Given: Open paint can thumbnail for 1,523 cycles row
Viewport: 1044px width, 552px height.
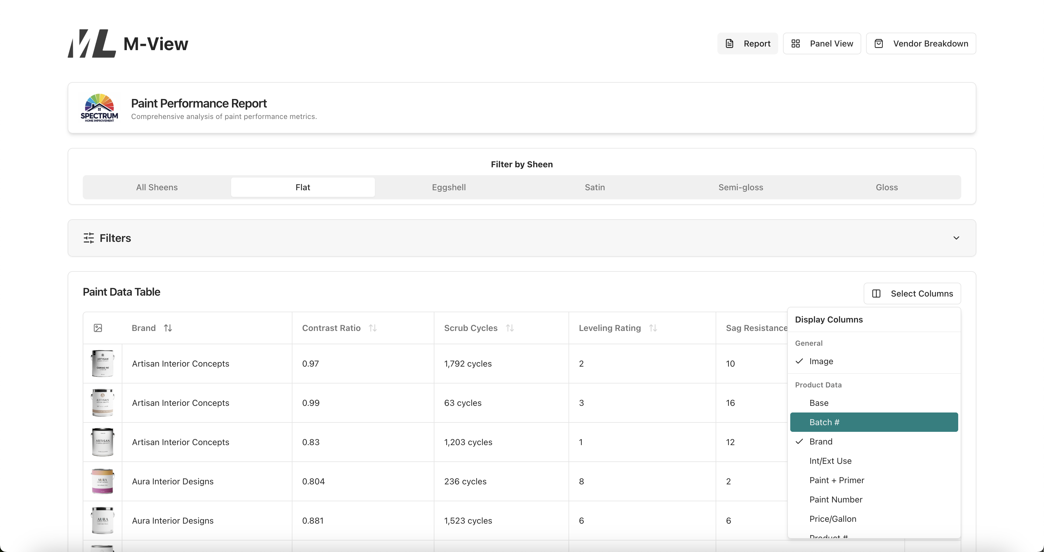Looking at the screenshot, I should point(102,520).
